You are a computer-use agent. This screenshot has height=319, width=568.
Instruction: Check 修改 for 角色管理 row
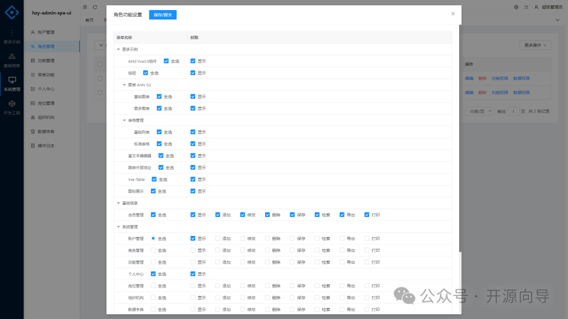242,250
